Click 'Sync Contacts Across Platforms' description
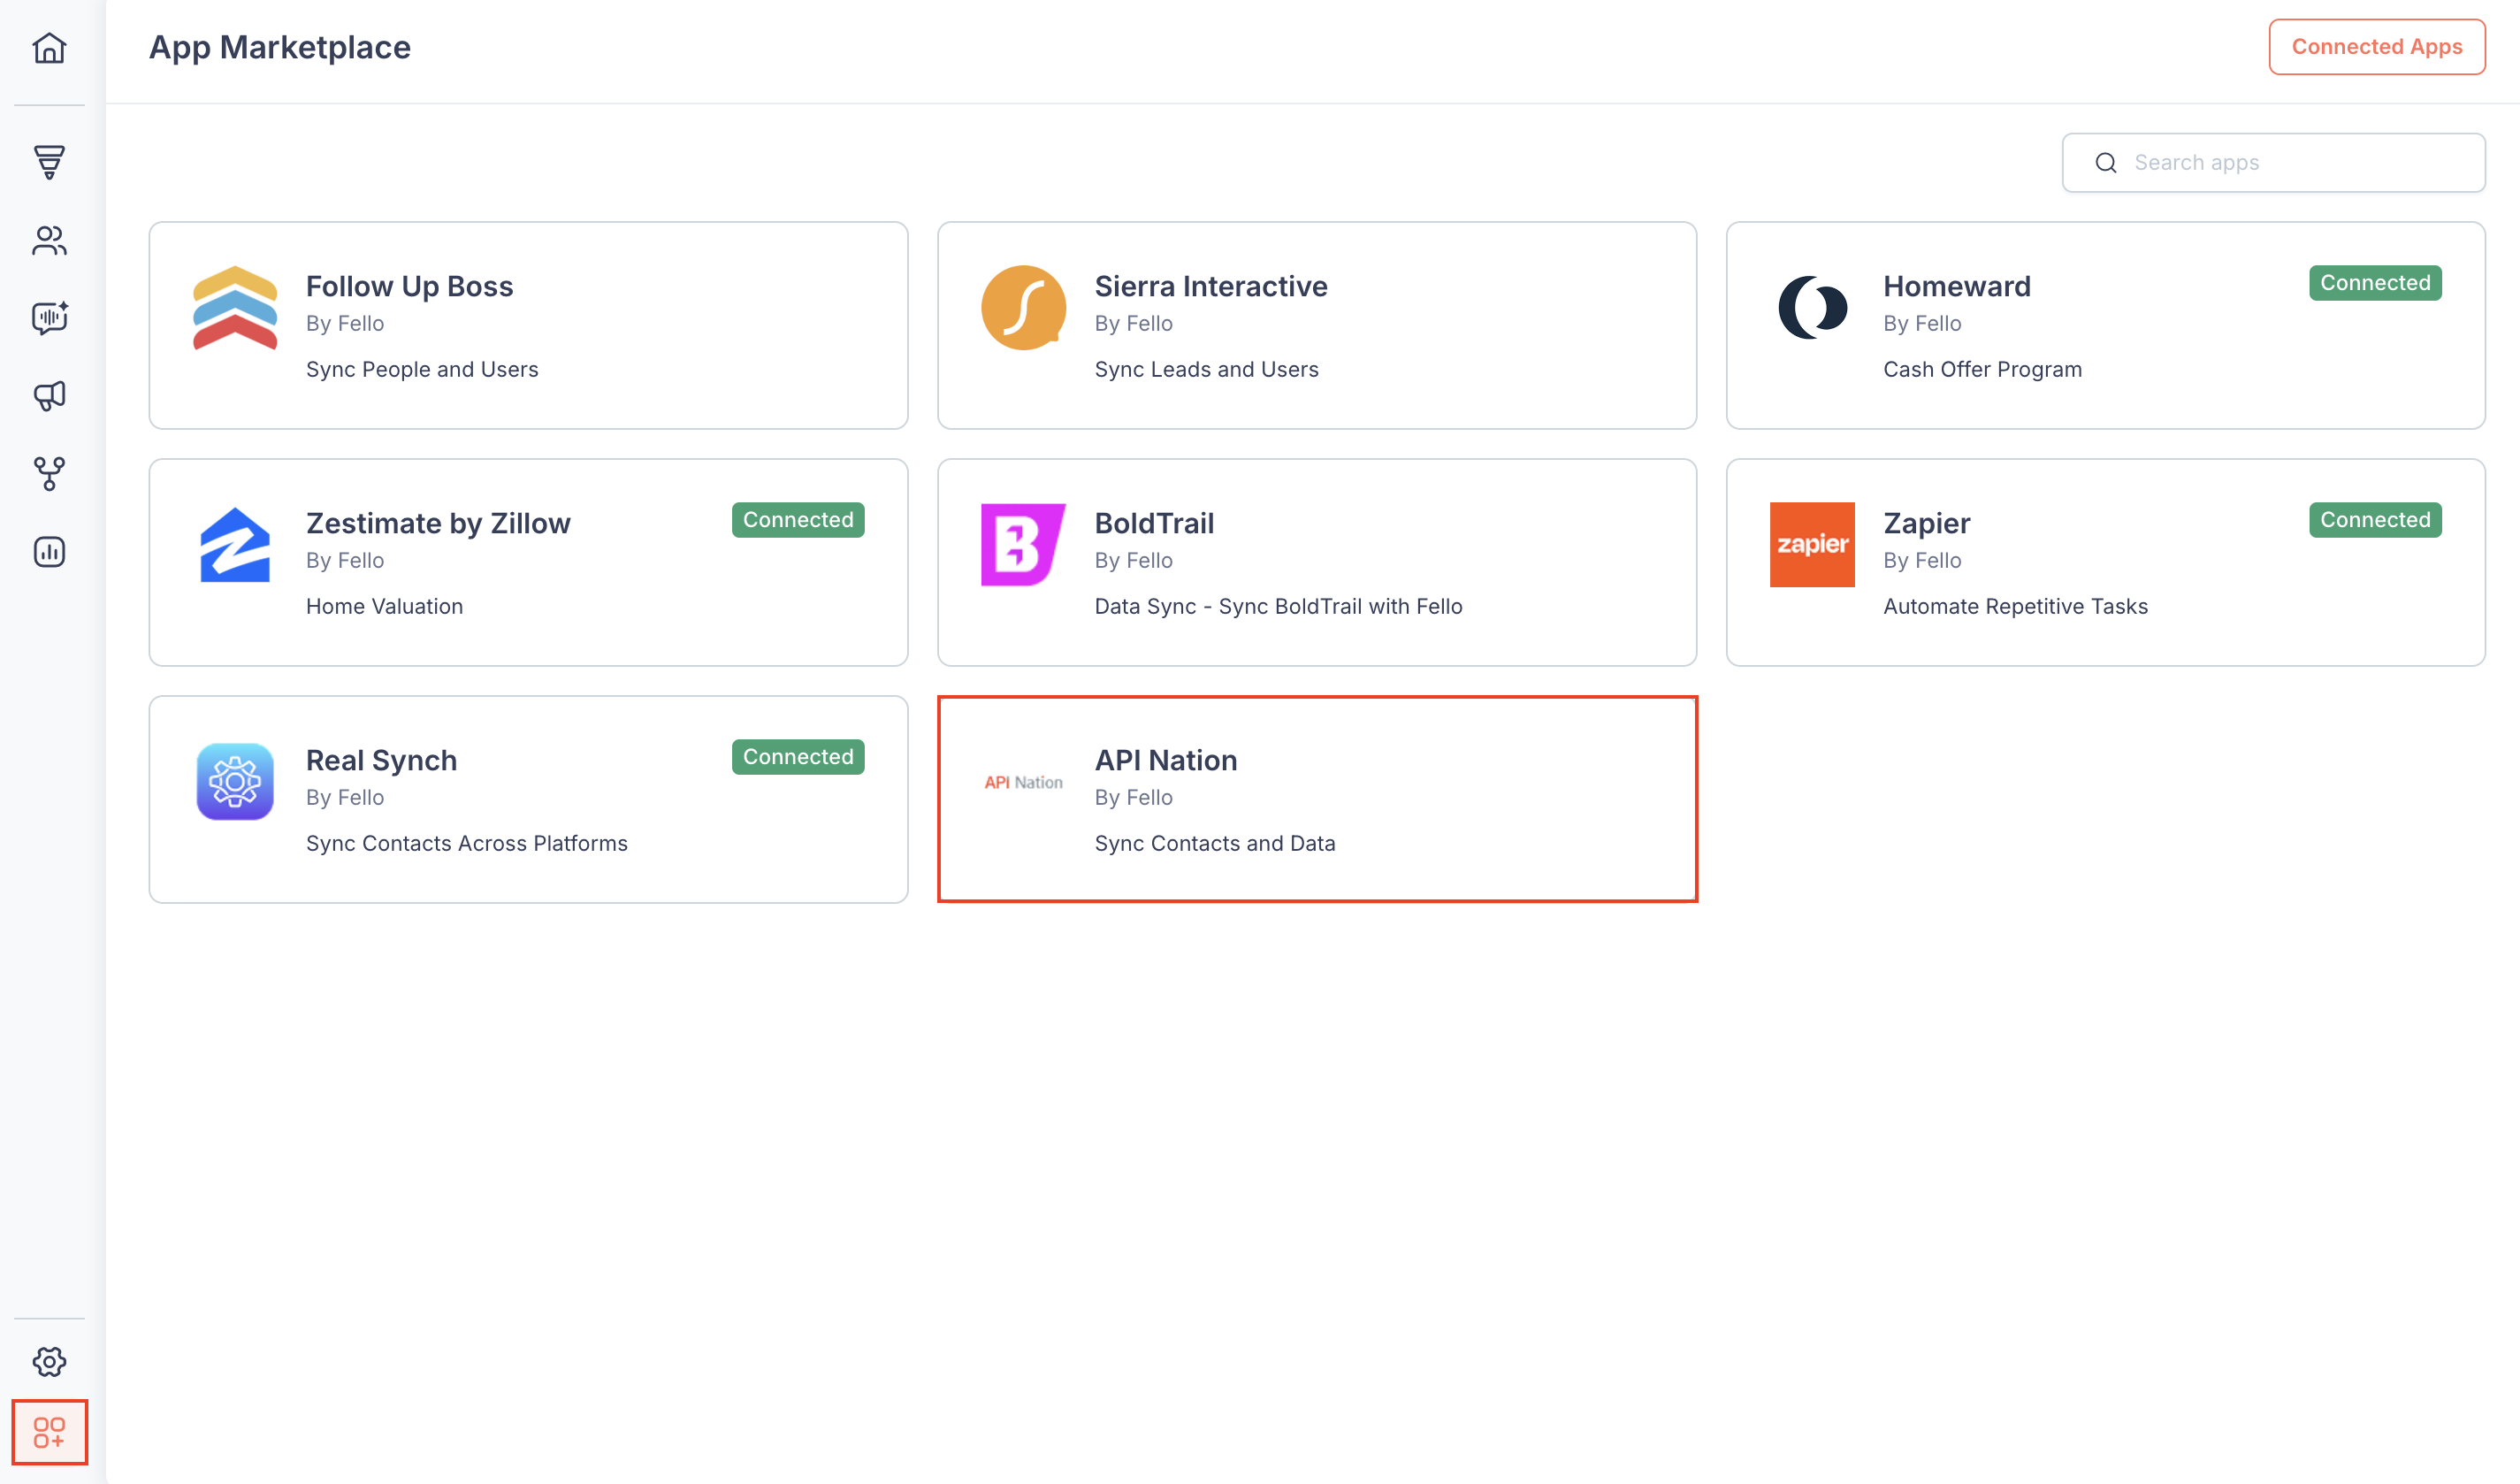The image size is (2520, 1484). pos(467,843)
